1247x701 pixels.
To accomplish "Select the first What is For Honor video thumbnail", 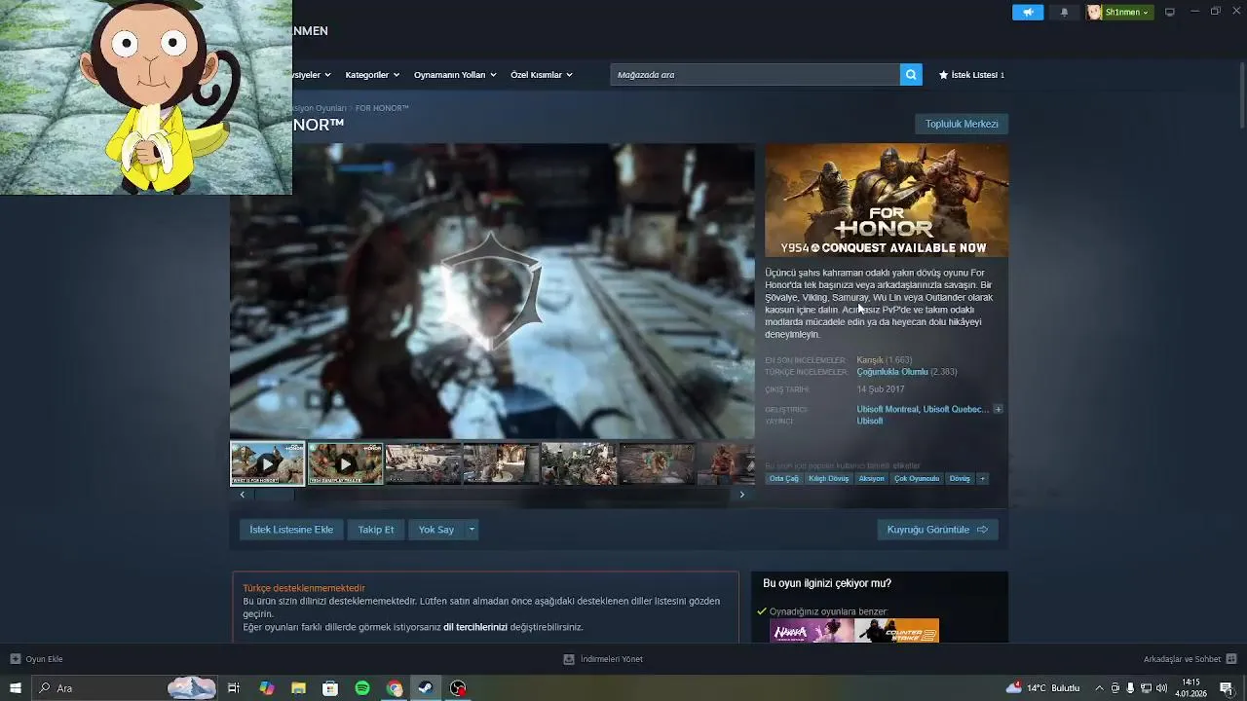I will pyautogui.click(x=267, y=464).
